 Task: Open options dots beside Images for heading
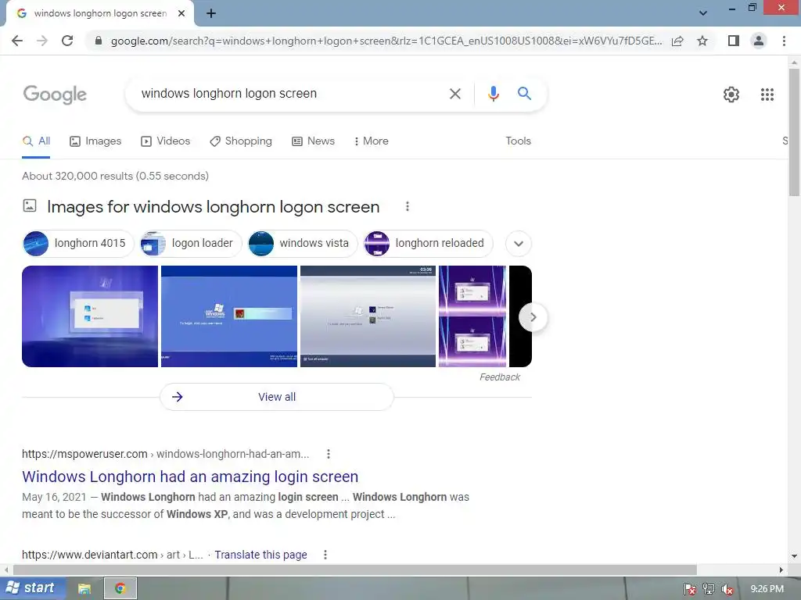tap(407, 206)
